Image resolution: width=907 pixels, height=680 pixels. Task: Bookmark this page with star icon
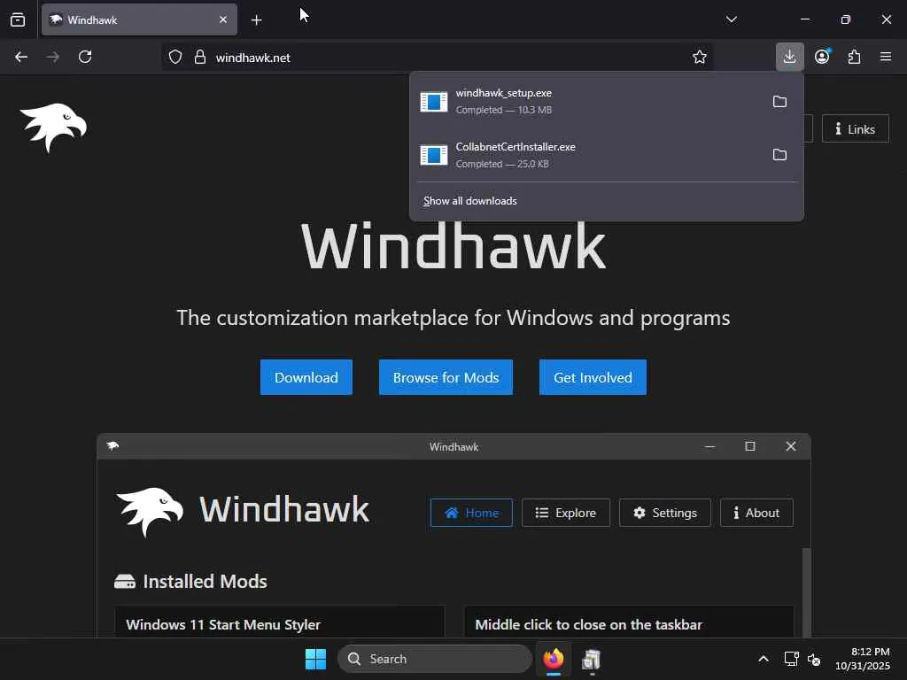[700, 57]
